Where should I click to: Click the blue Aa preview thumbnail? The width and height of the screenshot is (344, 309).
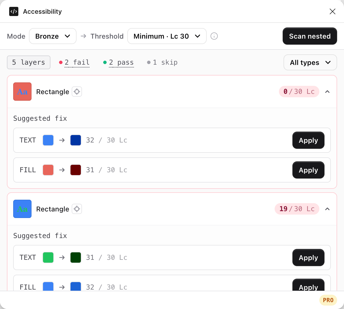[22, 209]
